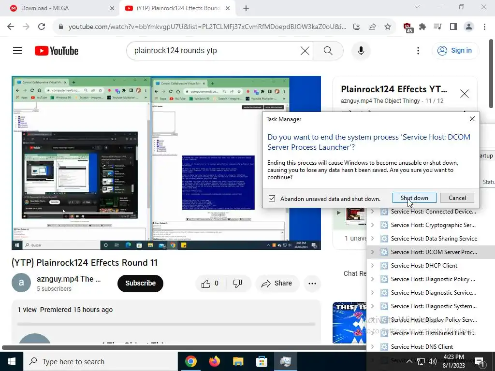495x371 pixels.
Task: Select Task Manager in the taskbar
Action: (285, 361)
